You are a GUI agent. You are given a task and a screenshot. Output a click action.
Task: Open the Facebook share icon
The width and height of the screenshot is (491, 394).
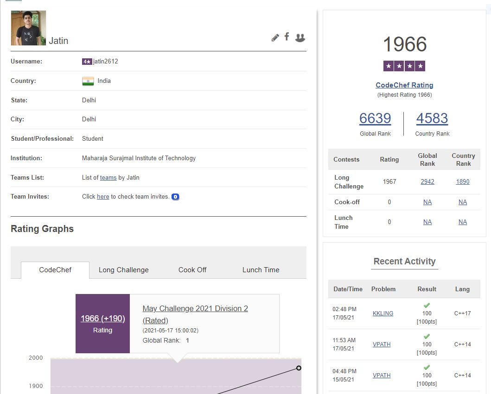[287, 37]
